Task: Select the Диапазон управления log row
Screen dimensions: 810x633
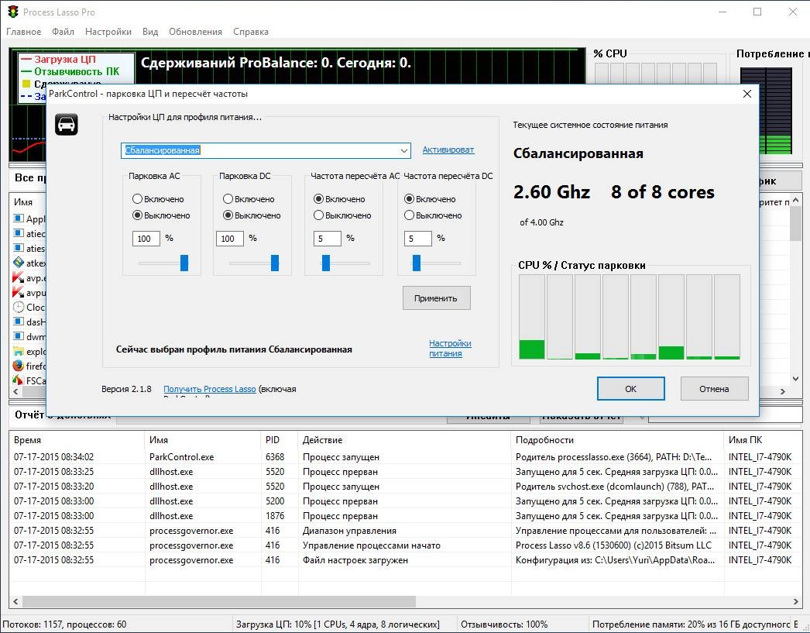Action: pyautogui.click(x=405, y=531)
